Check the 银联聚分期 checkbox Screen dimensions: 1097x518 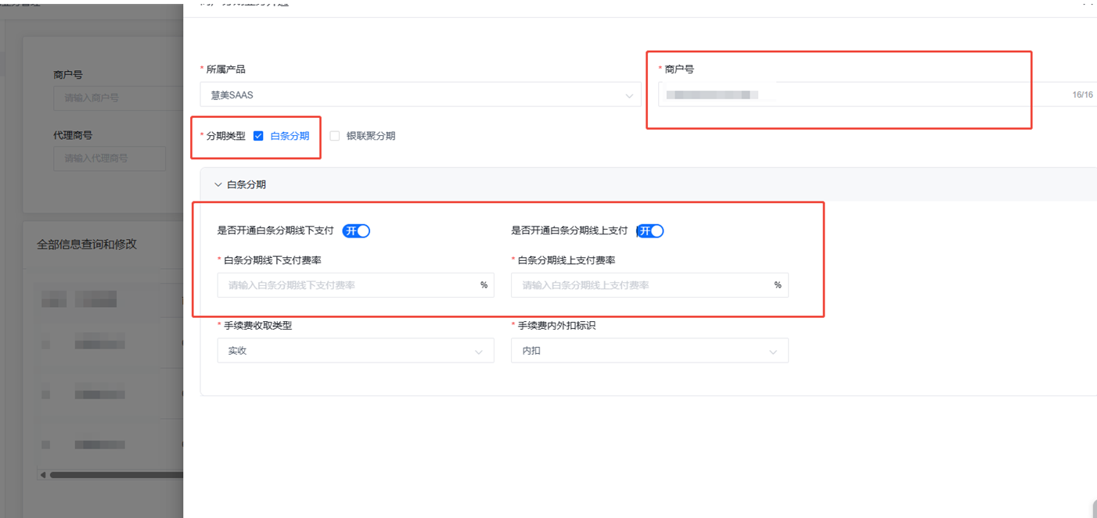pyautogui.click(x=335, y=136)
